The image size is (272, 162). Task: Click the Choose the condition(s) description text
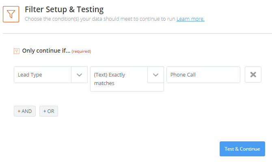100,19
